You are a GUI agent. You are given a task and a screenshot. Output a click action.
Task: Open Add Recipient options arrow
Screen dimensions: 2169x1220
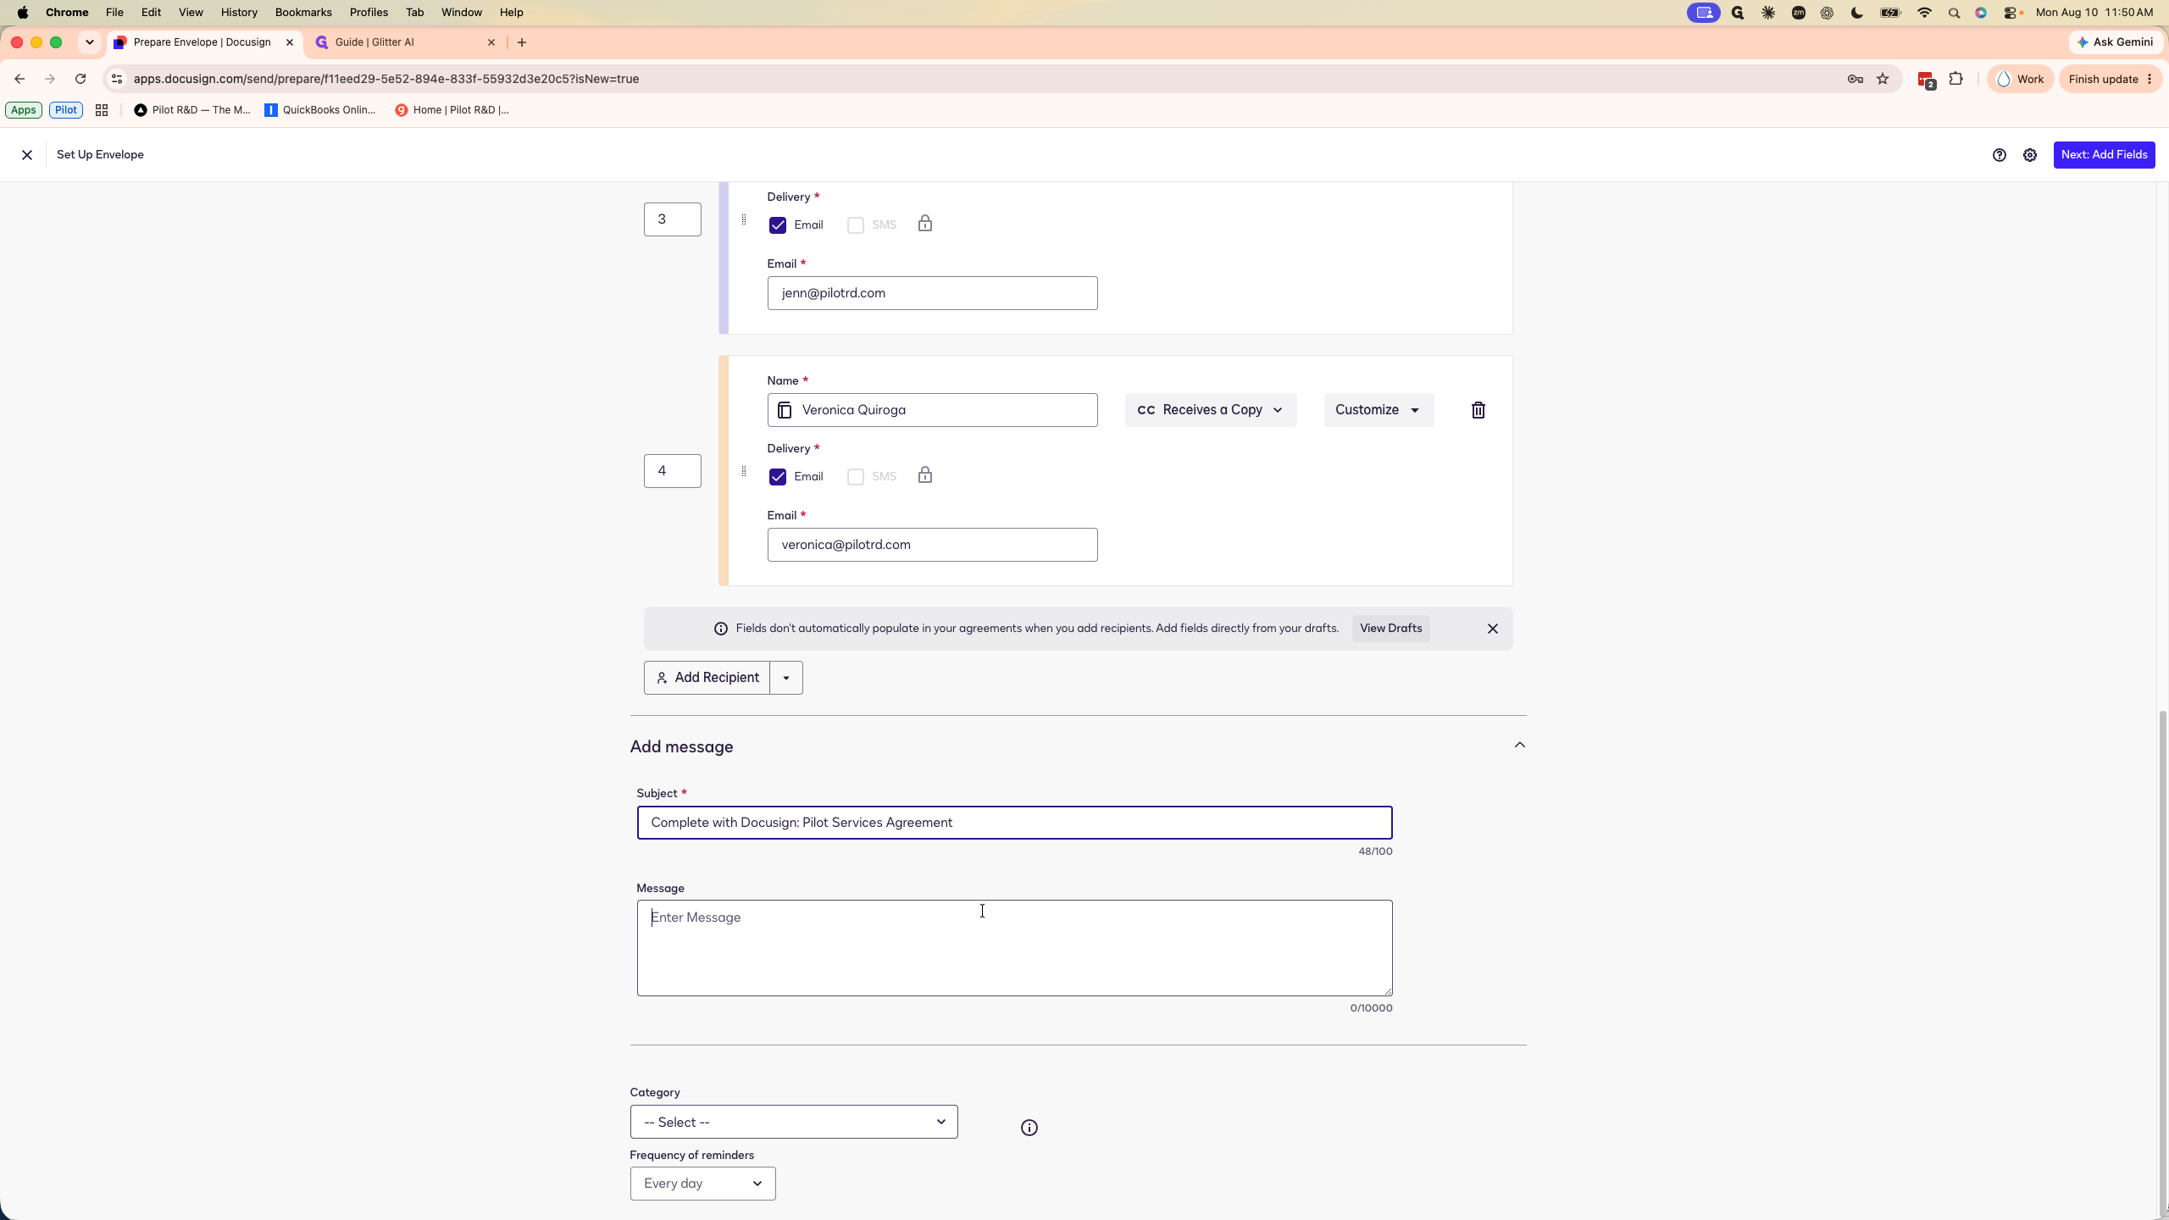786,678
